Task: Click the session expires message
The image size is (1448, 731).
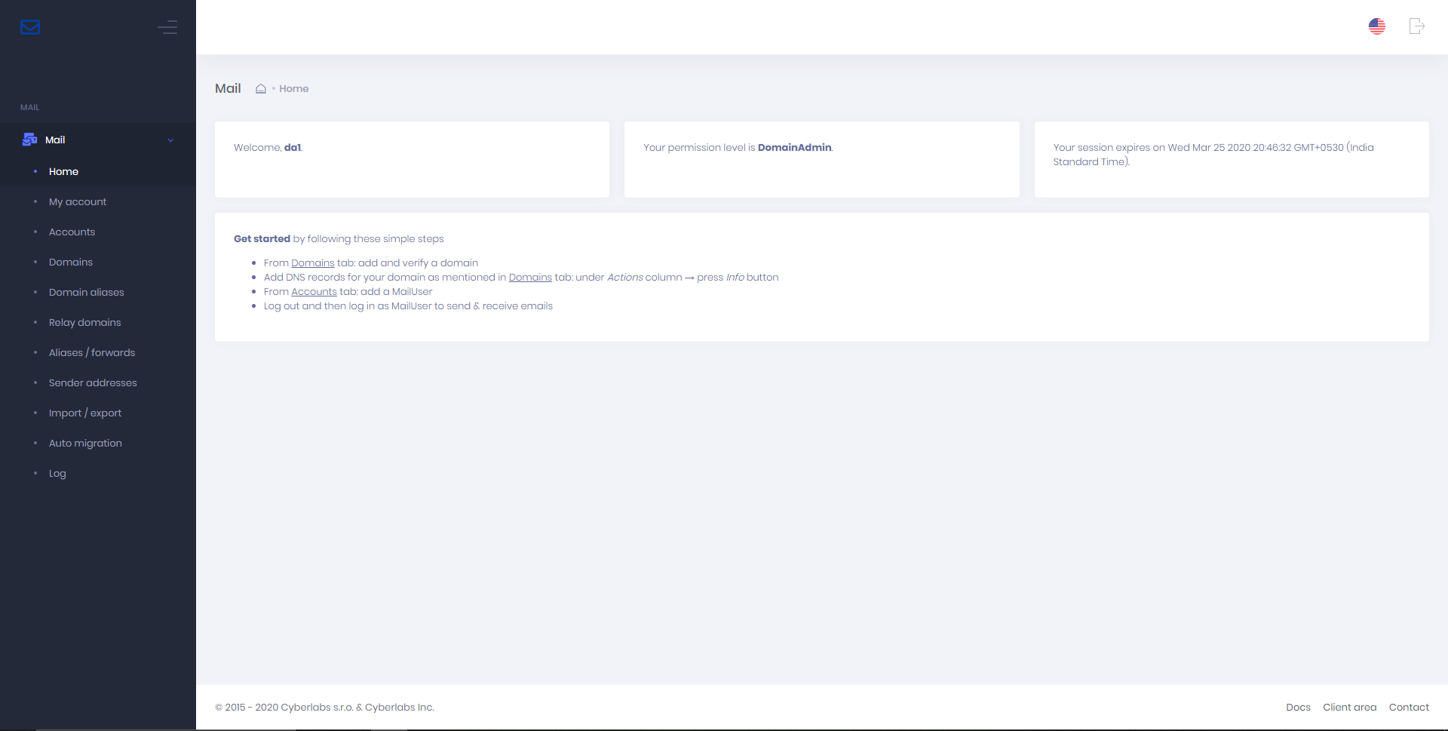Action: pyautogui.click(x=1213, y=155)
